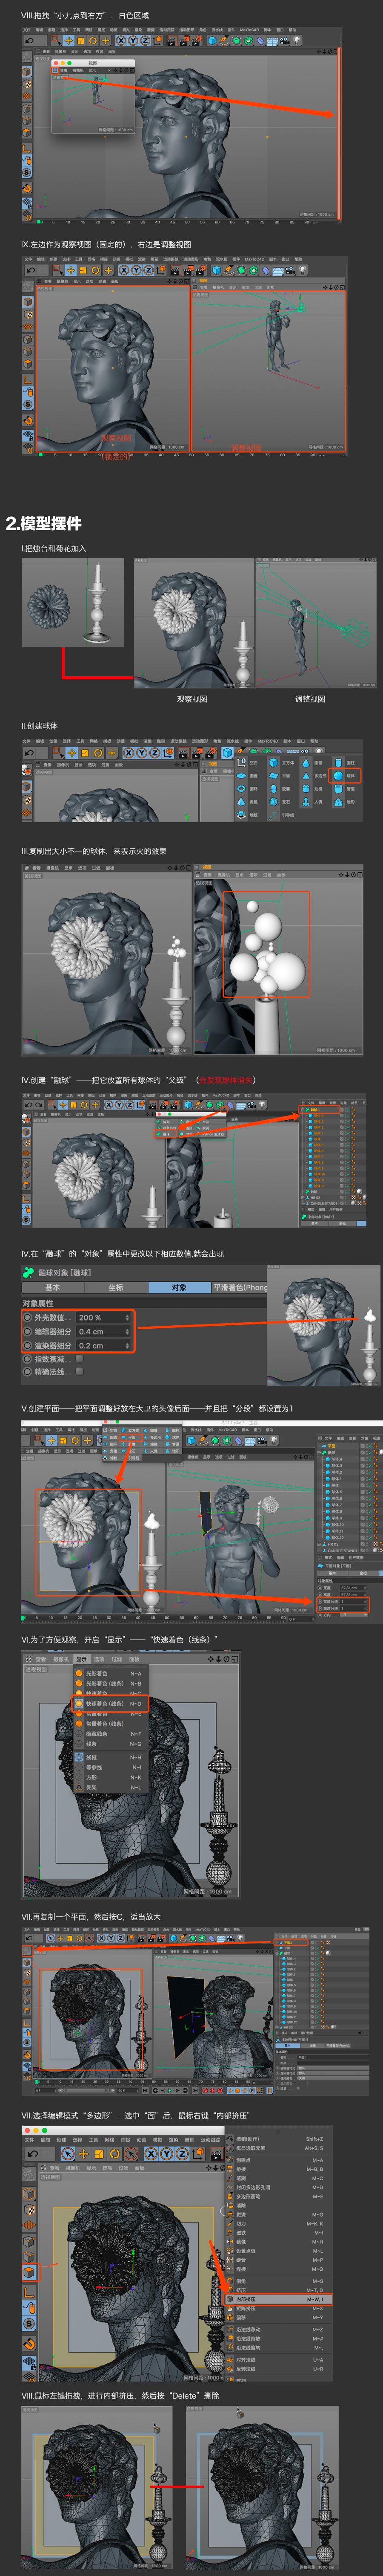This screenshot has height=2576, width=383.
Task: Toggle the Z axis lock in 内部挤压 step toolbar
Action: click(x=182, y=2153)
